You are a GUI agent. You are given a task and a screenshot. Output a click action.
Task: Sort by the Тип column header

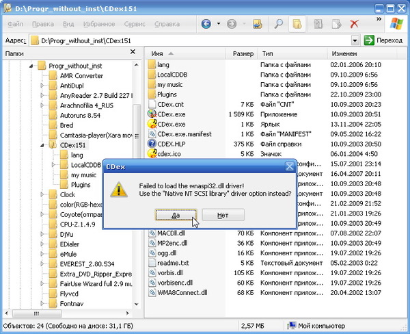point(292,53)
